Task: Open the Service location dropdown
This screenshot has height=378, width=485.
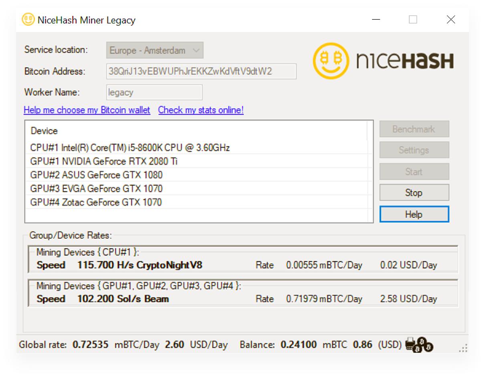Action: click(x=155, y=50)
